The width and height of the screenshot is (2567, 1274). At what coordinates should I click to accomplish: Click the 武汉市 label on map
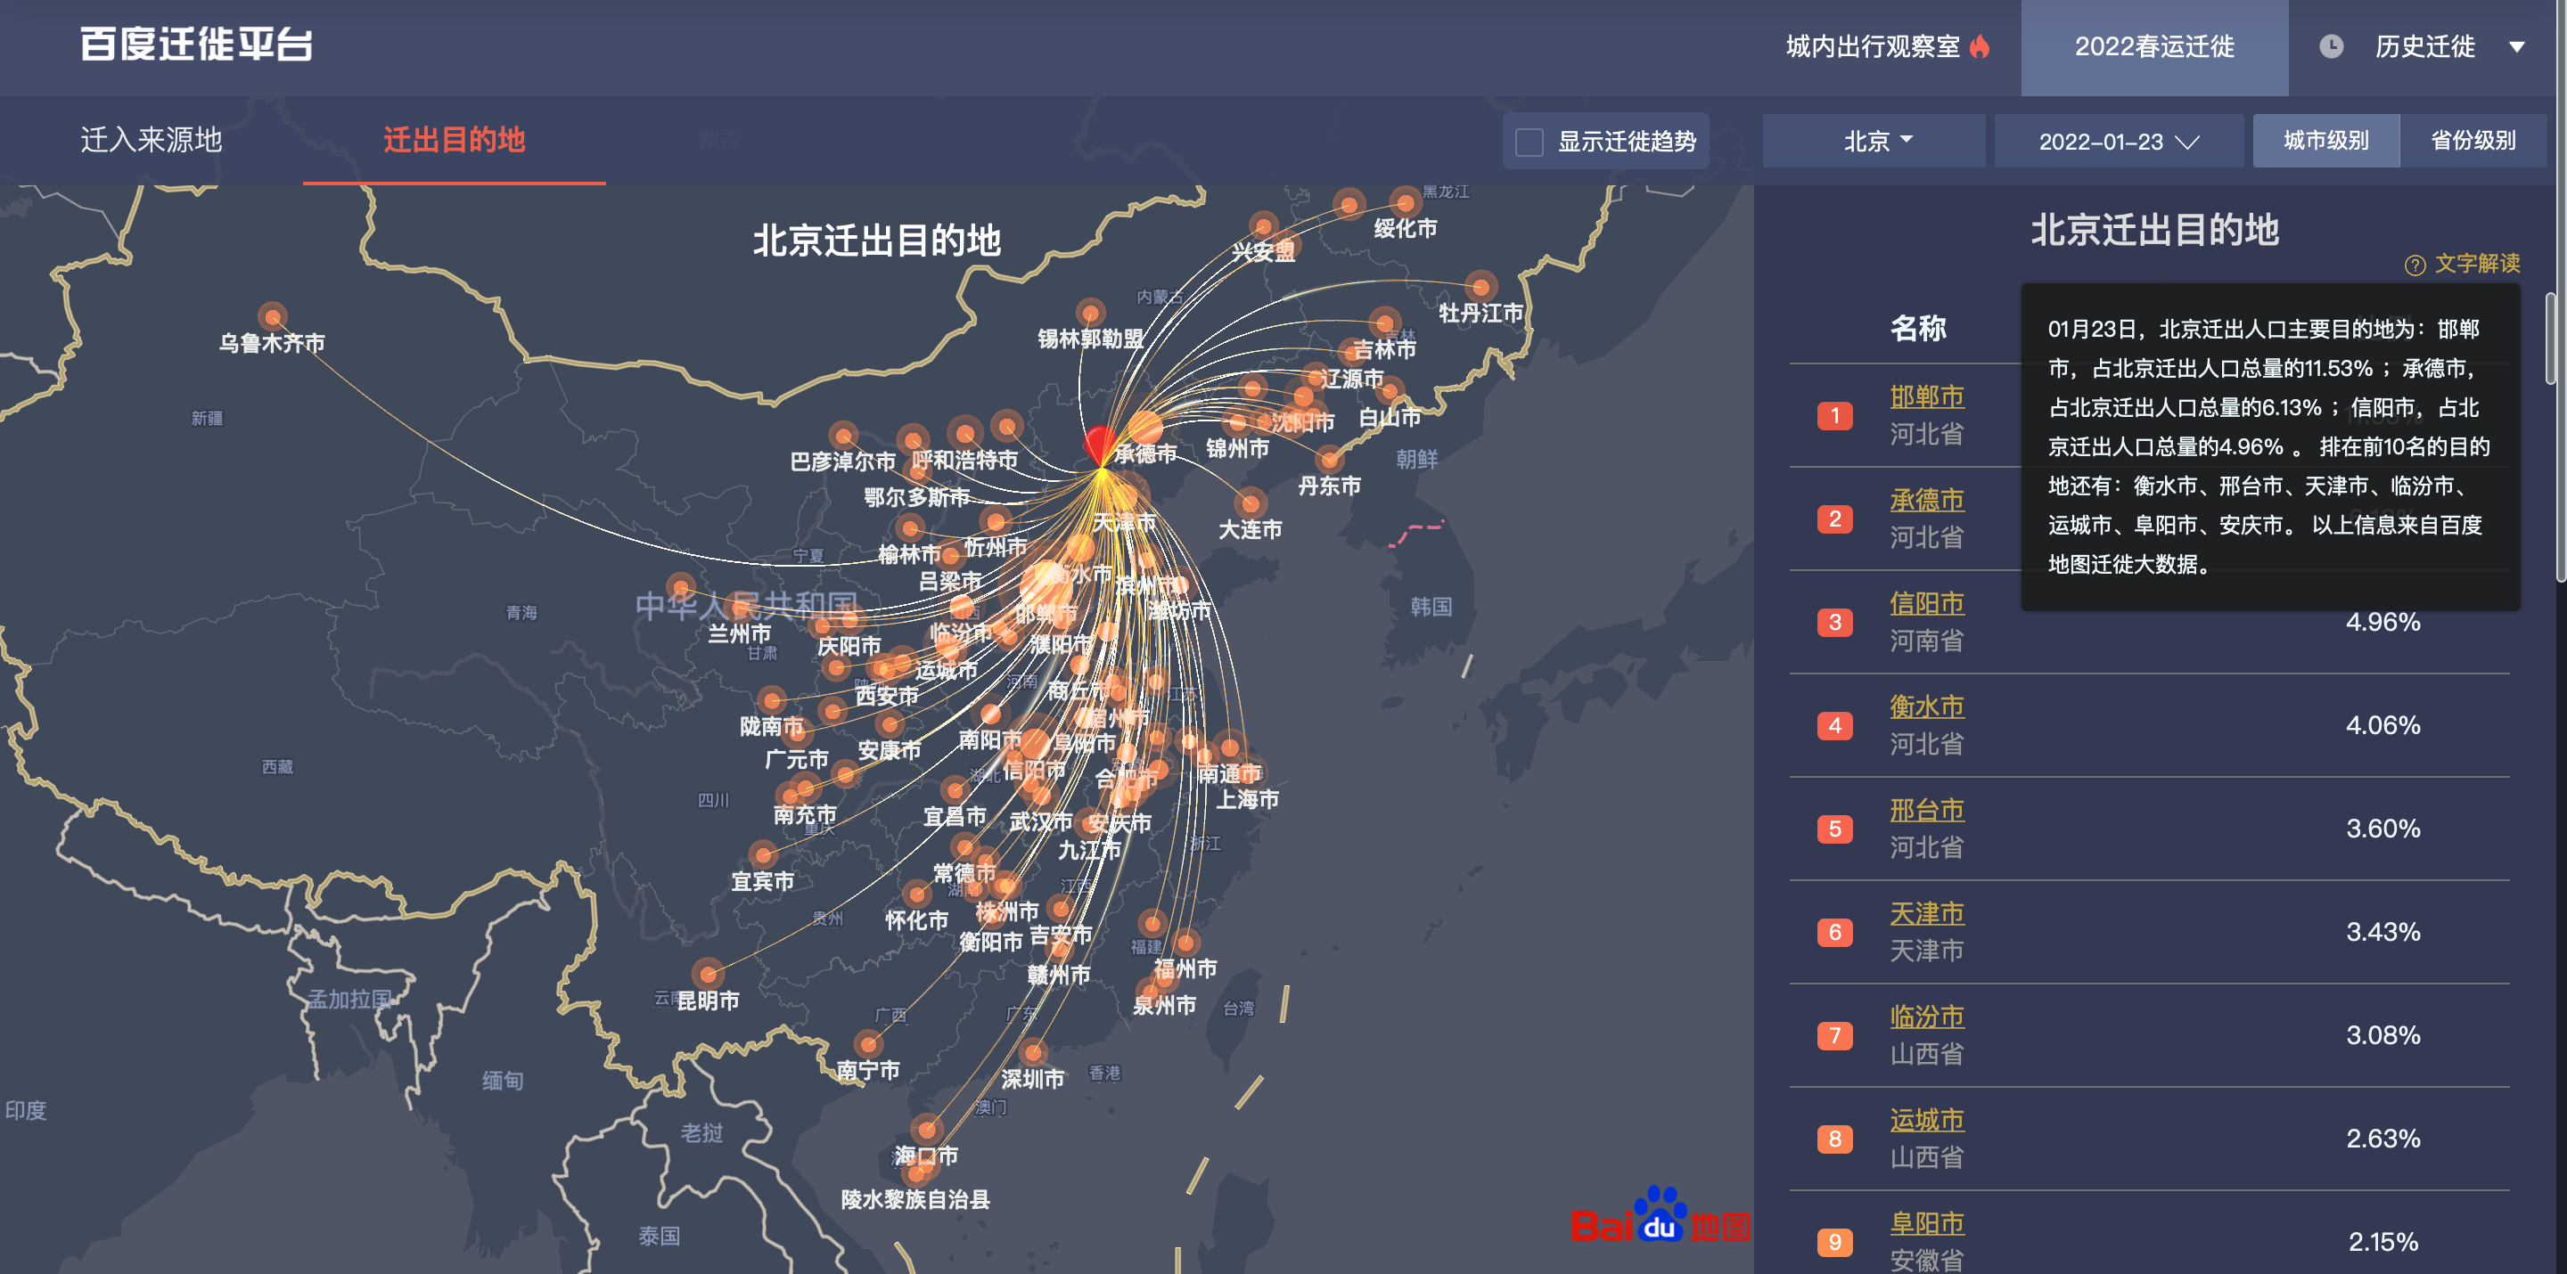1040,821
